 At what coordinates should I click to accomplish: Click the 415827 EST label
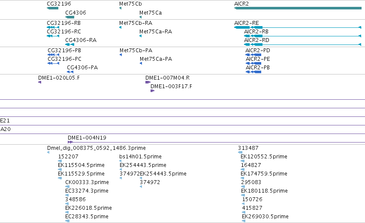(x=252, y=208)
